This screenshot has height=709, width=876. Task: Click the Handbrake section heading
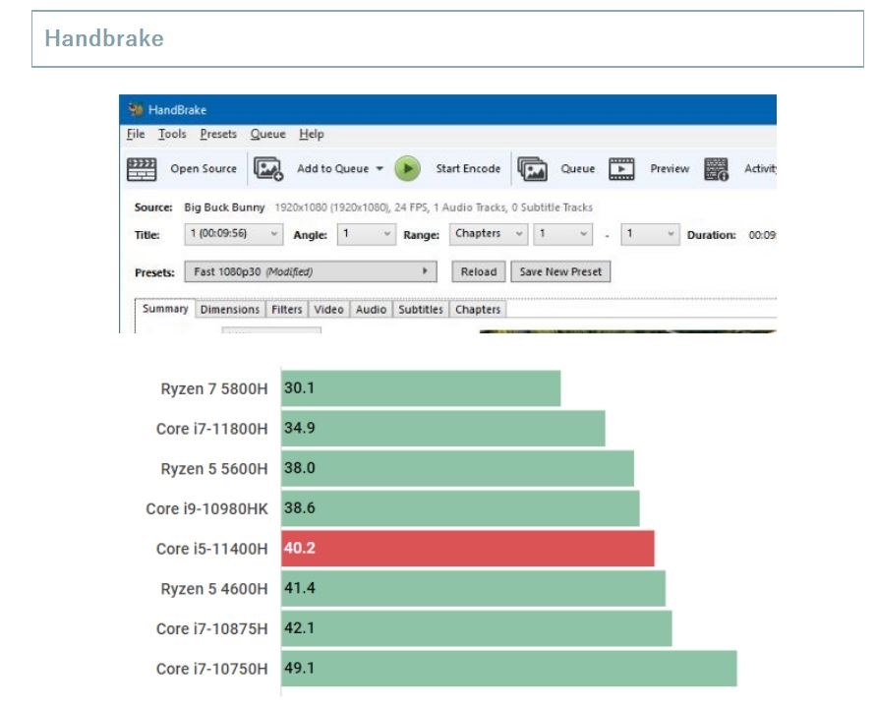pyautogui.click(x=104, y=38)
